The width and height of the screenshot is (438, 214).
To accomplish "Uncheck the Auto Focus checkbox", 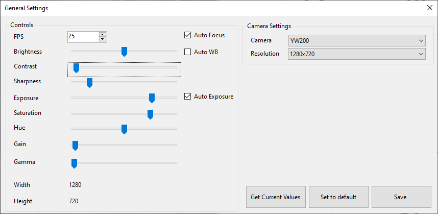I will (187, 35).
